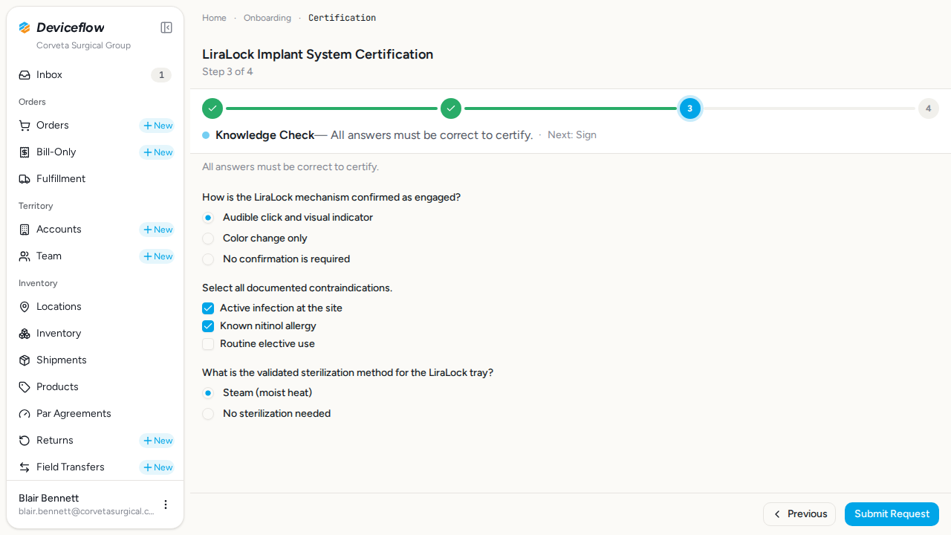Return to first completed step circle
This screenshot has height=535, width=951.
coord(212,108)
